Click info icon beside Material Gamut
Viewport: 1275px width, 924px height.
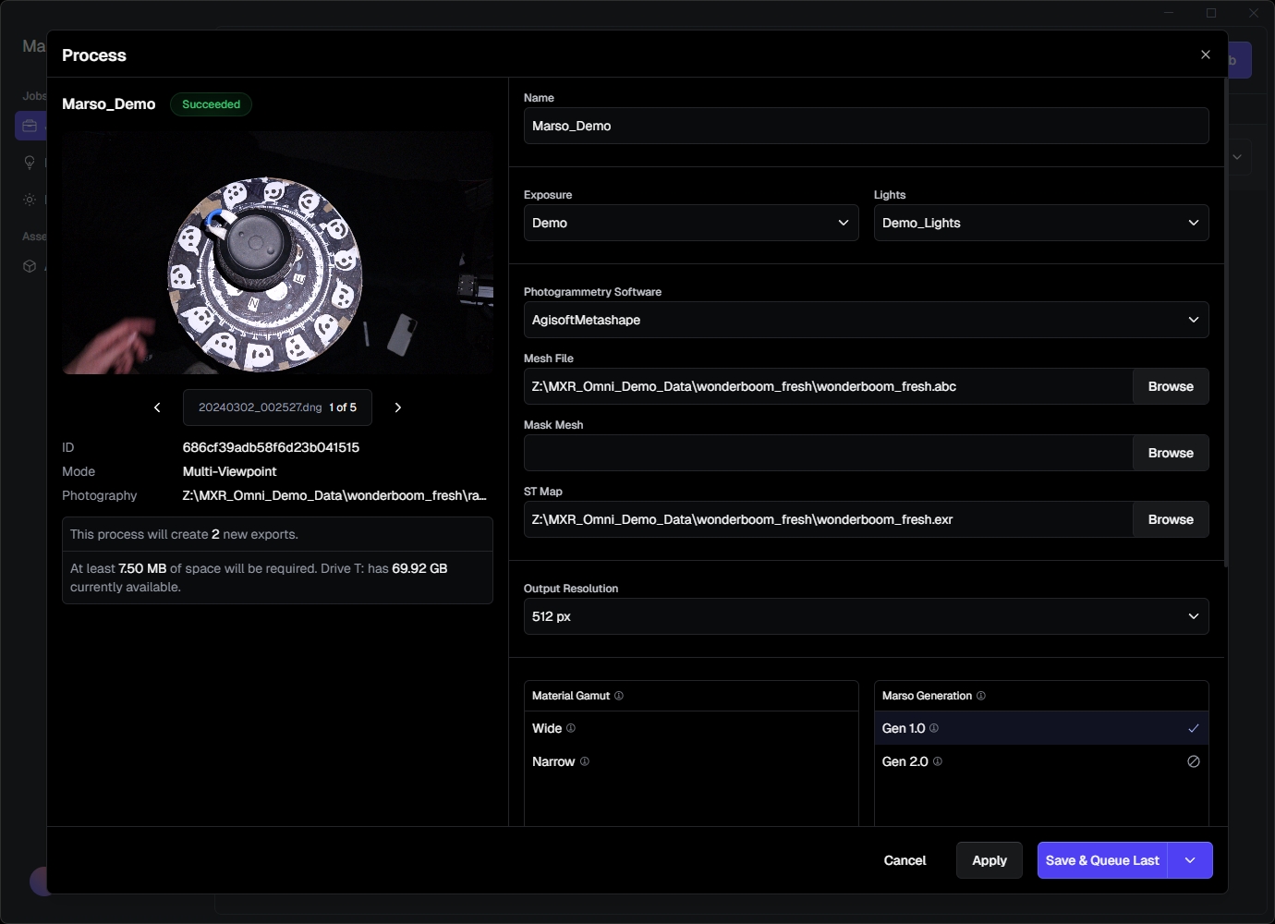[619, 696]
